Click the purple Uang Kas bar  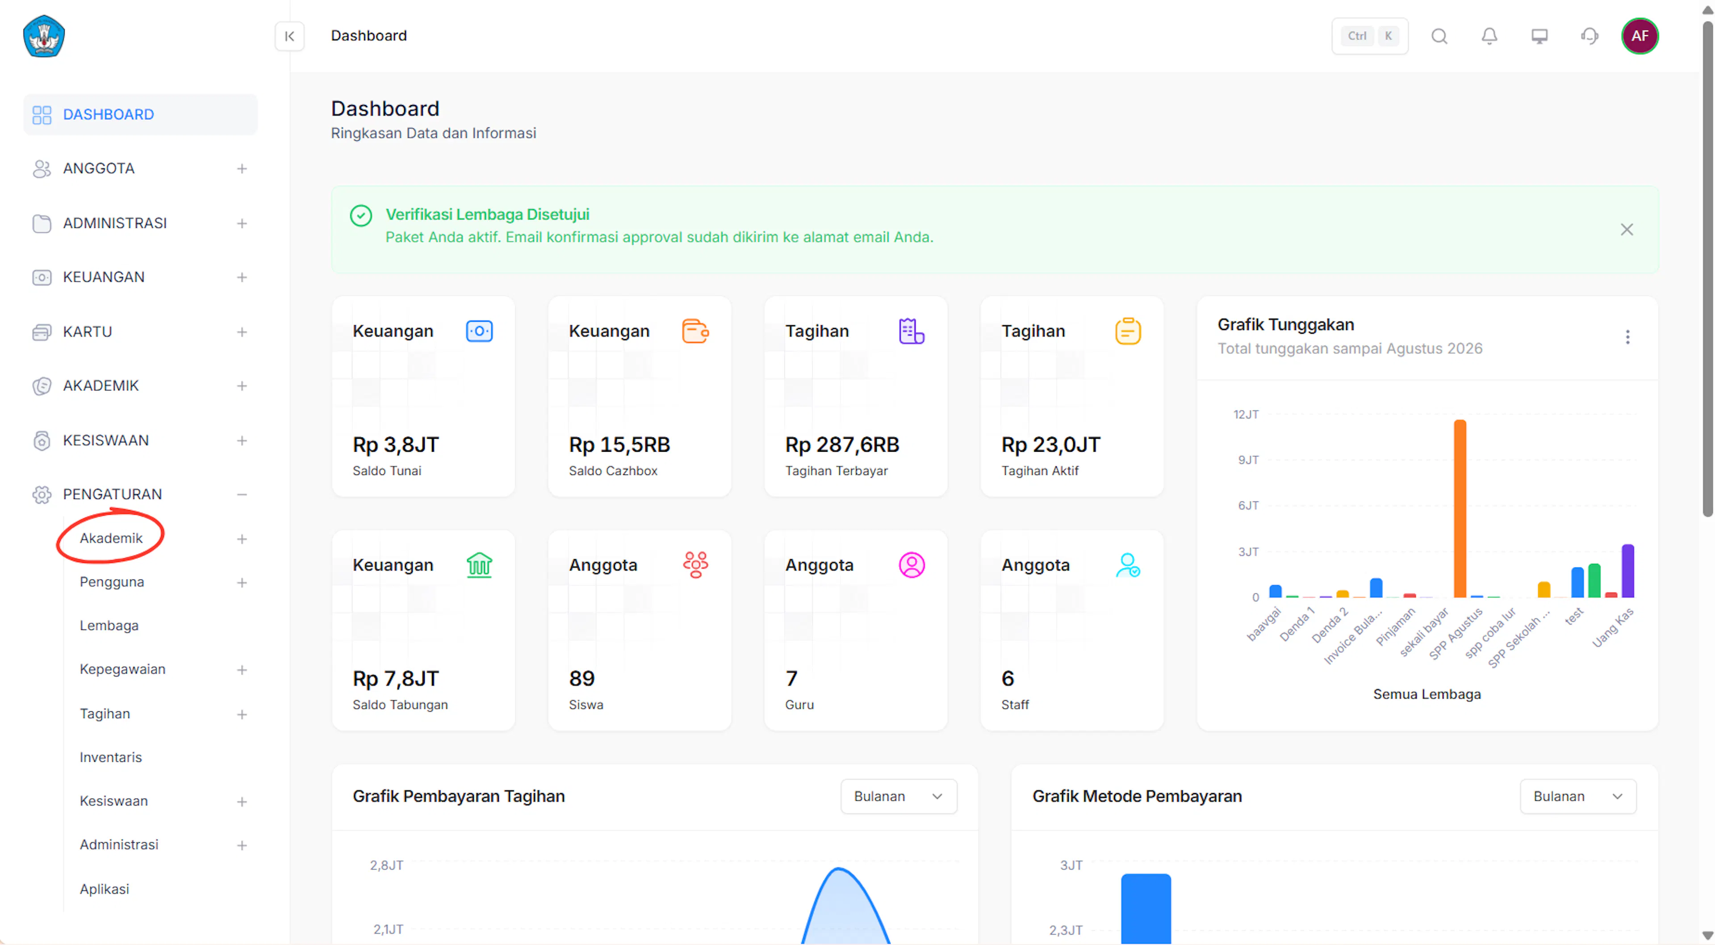pos(1627,571)
